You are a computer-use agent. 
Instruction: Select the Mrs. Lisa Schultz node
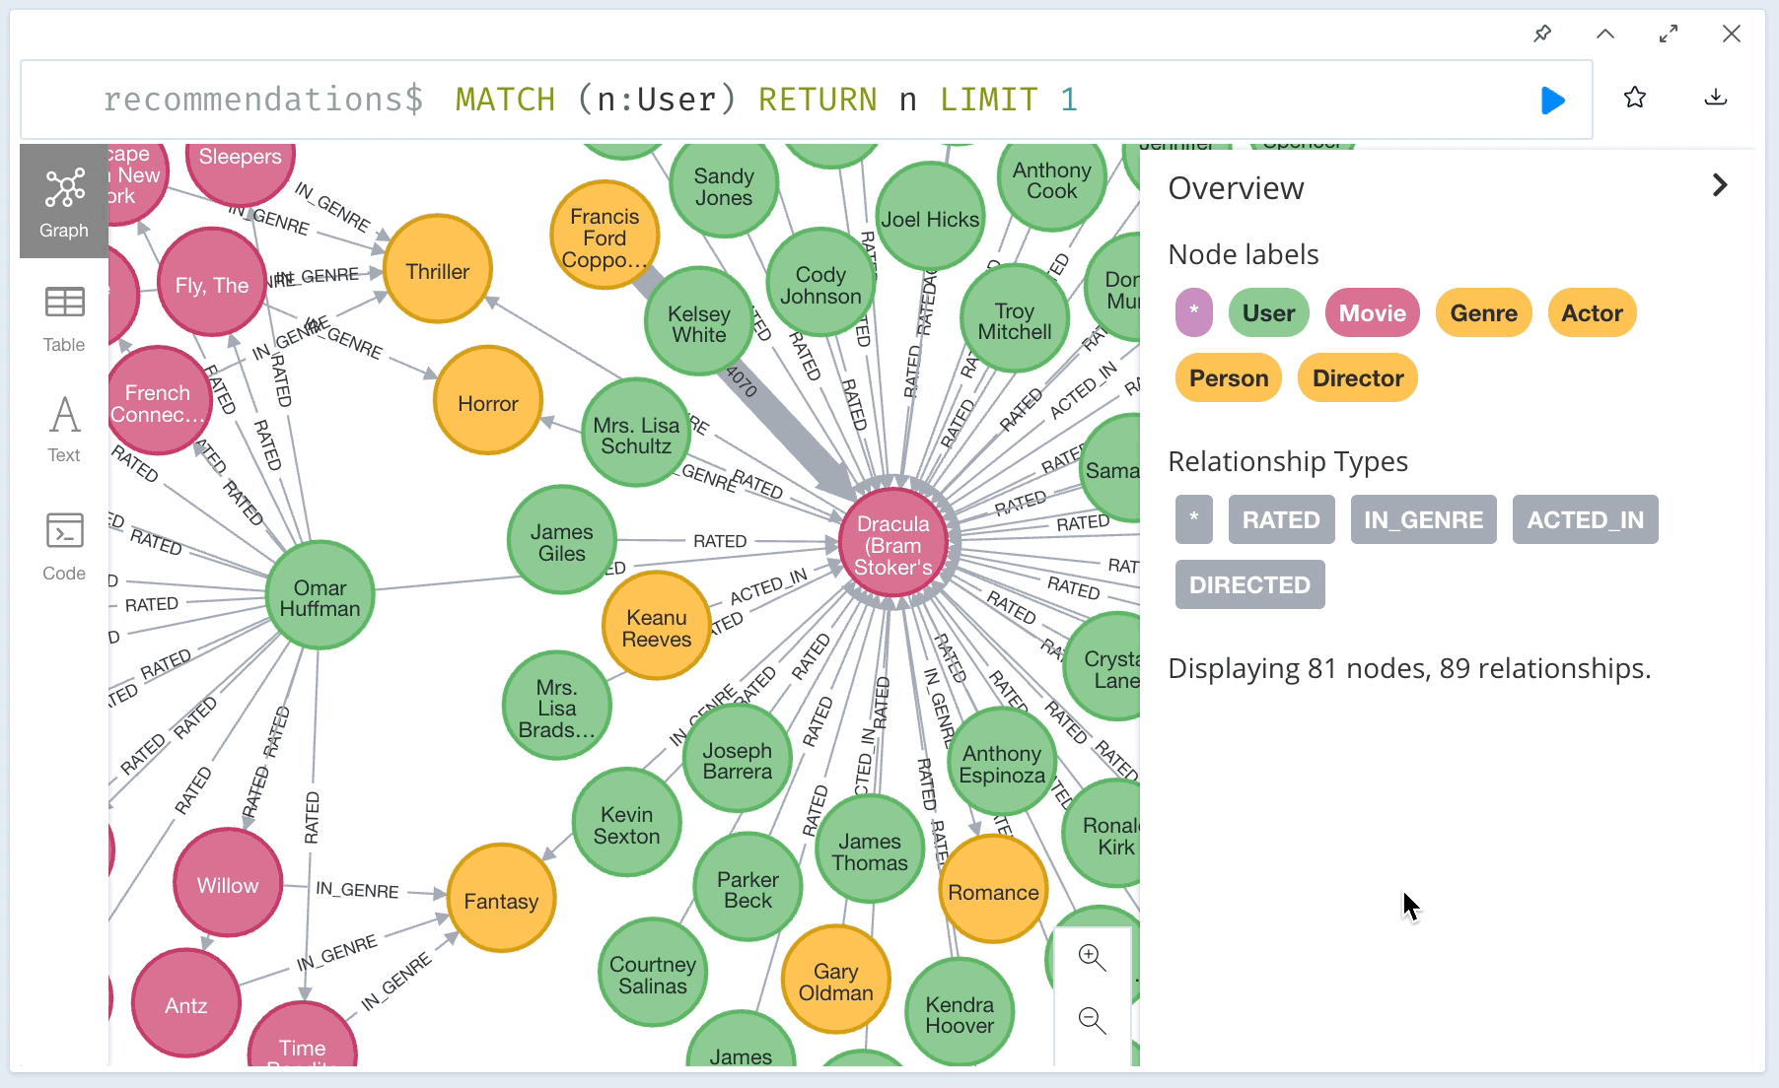pos(636,433)
